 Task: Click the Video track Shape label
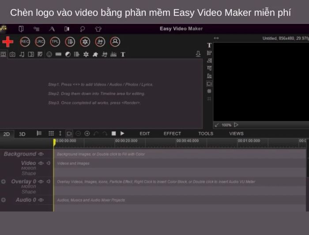click(x=29, y=173)
